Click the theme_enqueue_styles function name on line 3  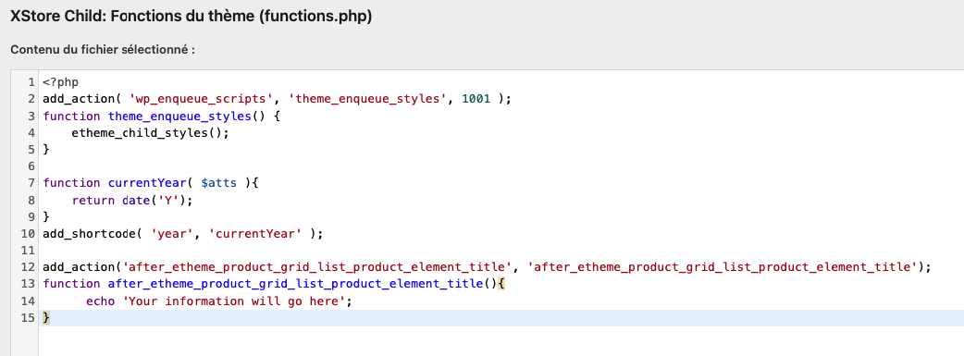coord(177,116)
